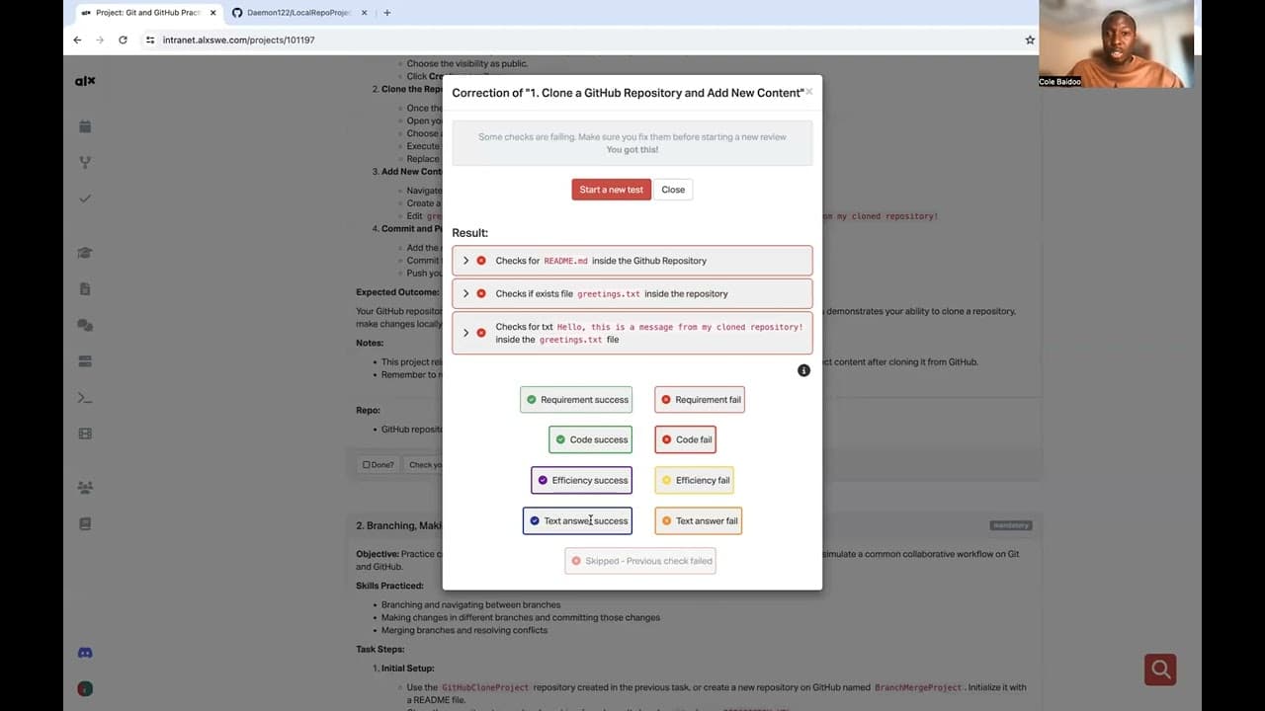This screenshot has height=711, width=1265.
Task: Start a new test
Action: tap(611, 190)
